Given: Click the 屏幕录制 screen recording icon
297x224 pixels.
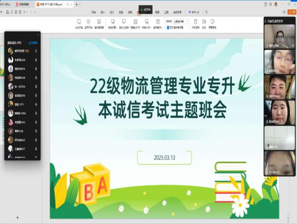Looking at the screenshot, I should click(213, 22).
